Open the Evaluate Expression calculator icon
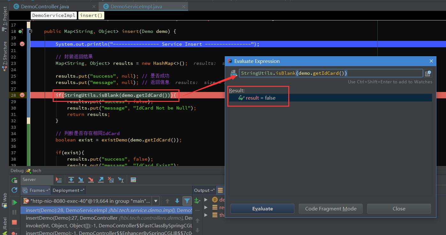Screen dimensions: 446x235 click(x=133, y=179)
